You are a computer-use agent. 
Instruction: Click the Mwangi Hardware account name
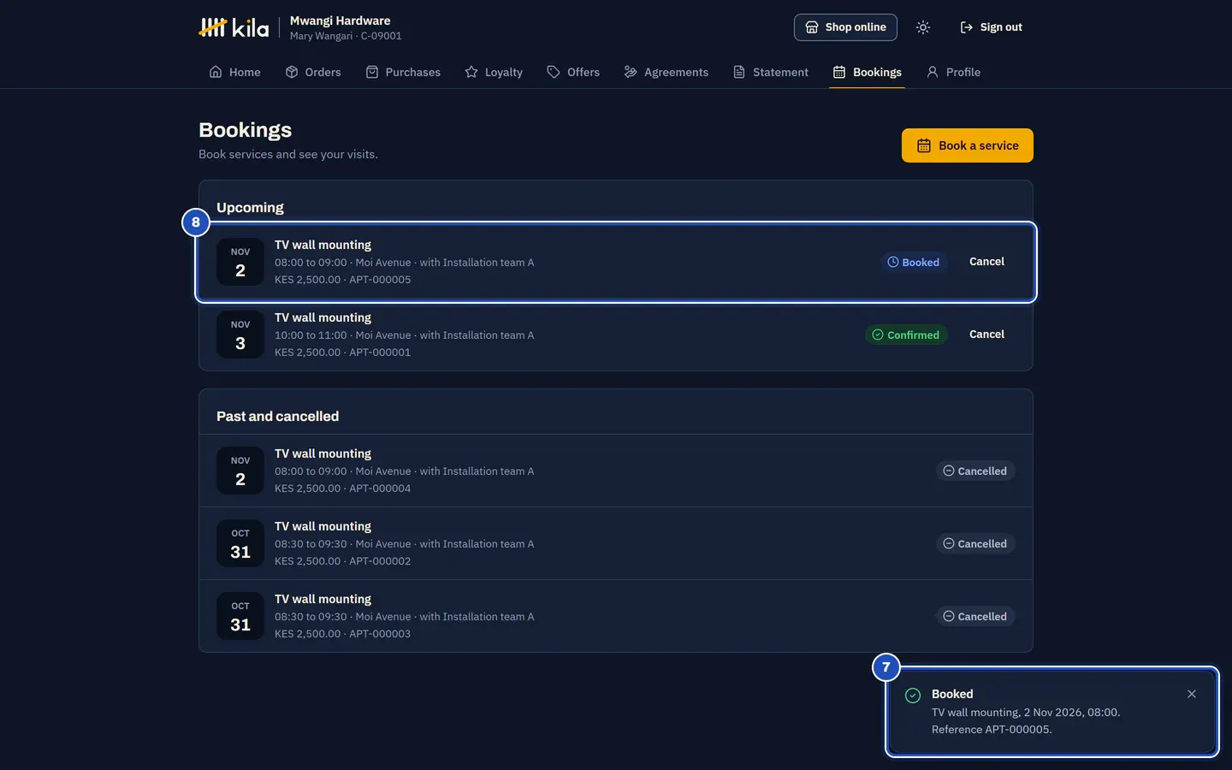(340, 21)
